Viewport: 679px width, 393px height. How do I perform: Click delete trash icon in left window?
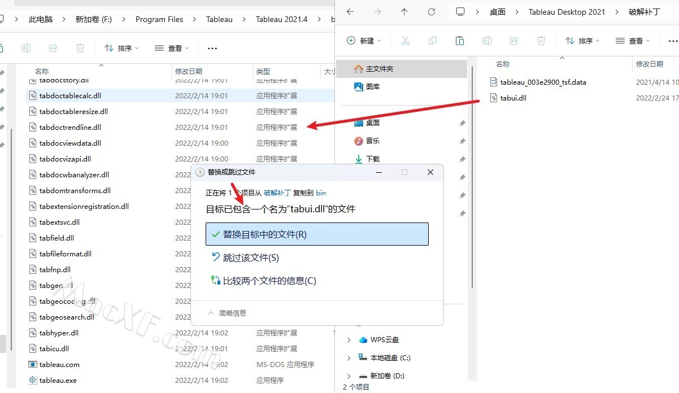80,49
